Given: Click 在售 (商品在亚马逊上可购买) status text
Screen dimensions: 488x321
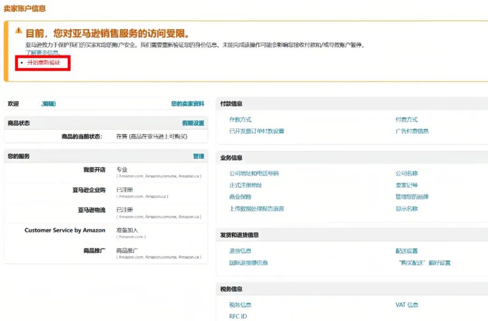Looking at the screenshot, I should (152, 136).
